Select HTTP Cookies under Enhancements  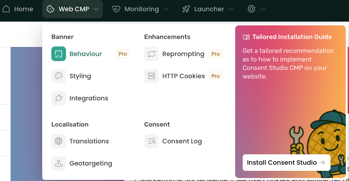click(x=184, y=76)
